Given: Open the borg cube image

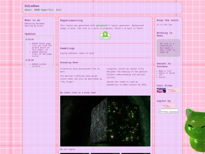Looking at the screenshot, I should click(105, 121).
